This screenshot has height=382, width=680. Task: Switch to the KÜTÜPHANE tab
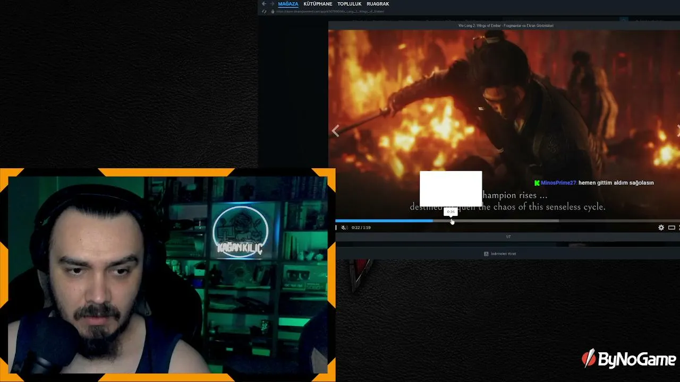coord(318,4)
